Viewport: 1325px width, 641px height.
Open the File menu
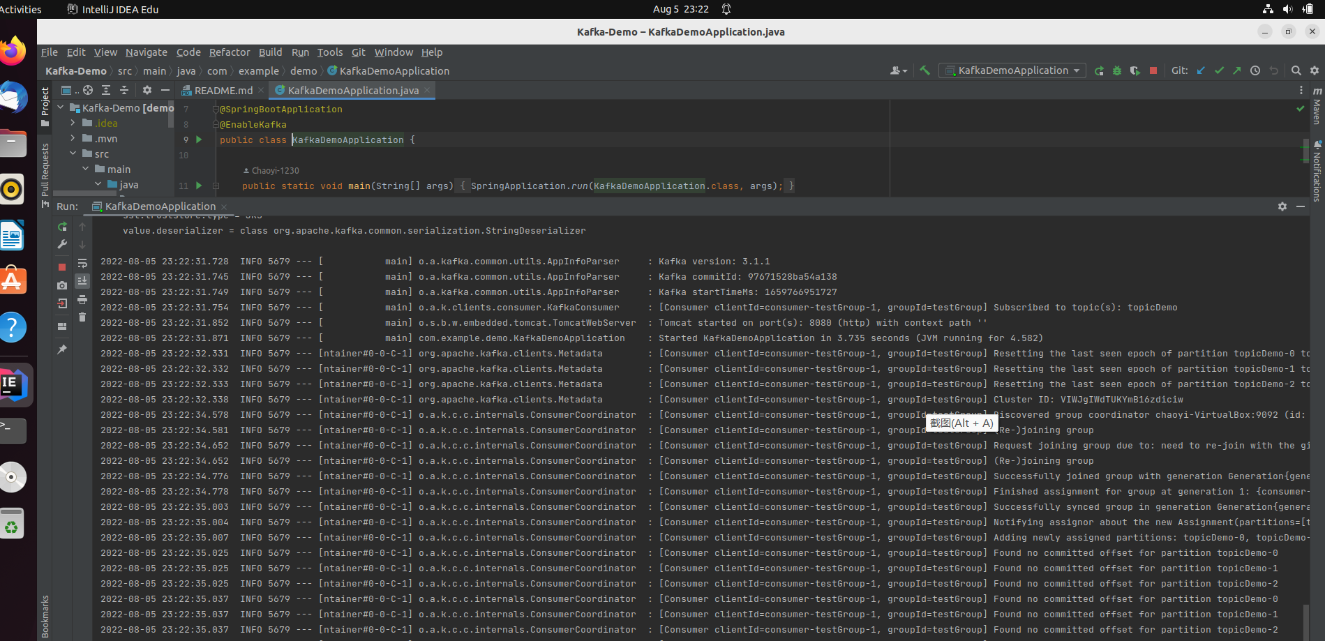pyautogui.click(x=50, y=52)
